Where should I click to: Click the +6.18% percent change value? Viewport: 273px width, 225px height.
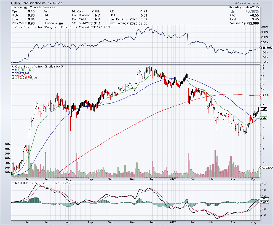click(252, 11)
